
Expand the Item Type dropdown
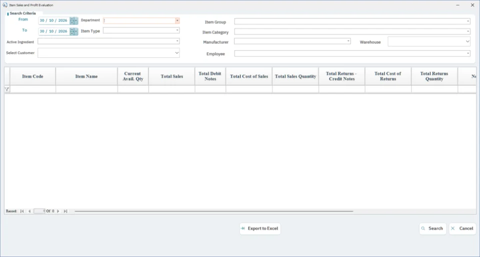(177, 30)
